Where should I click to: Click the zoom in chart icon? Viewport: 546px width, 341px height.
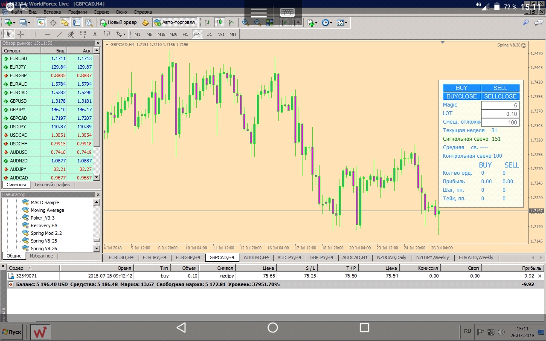(246, 22)
